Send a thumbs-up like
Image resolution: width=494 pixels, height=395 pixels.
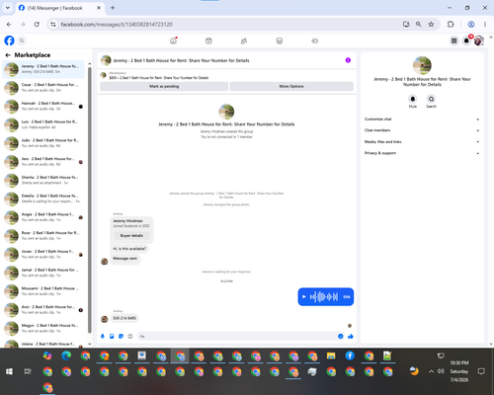pos(351,336)
